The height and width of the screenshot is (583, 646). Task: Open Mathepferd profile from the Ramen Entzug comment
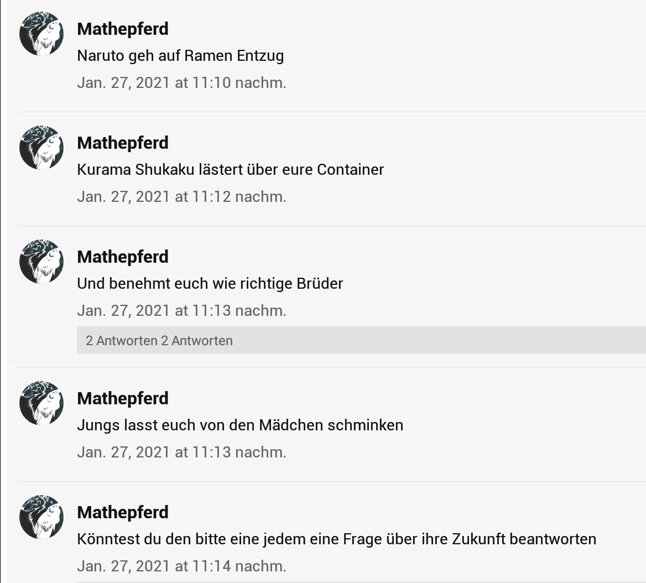coord(123,29)
